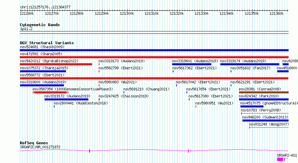The height and width of the screenshot is (163, 298).
Task: Open nsv5980883 (Wu2021) label
Action: [x=118, y=82]
